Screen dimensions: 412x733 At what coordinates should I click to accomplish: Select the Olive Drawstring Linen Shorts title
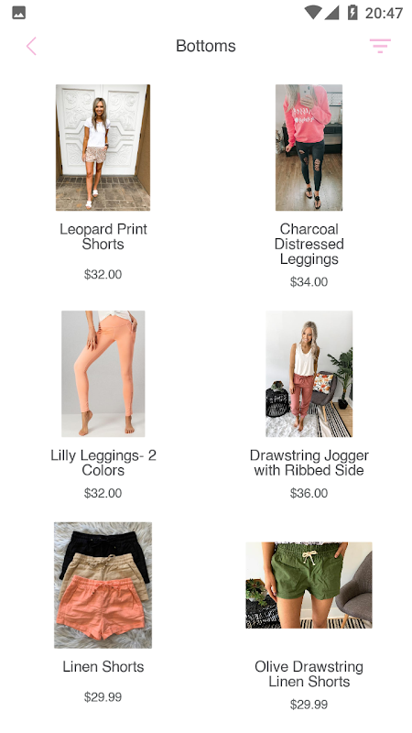tap(309, 674)
